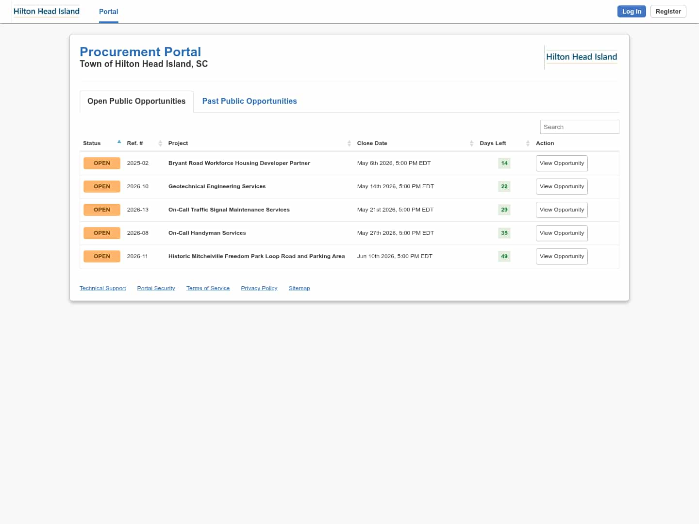This screenshot has width=699, height=524.
Task: Click the Hilton Head Island logo in portal card
Action: pyautogui.click(x=581, y=57)
